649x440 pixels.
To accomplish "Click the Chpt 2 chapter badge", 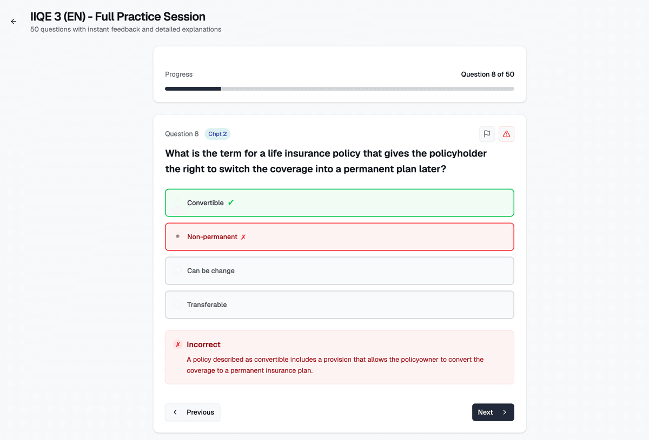I will 217,133.
